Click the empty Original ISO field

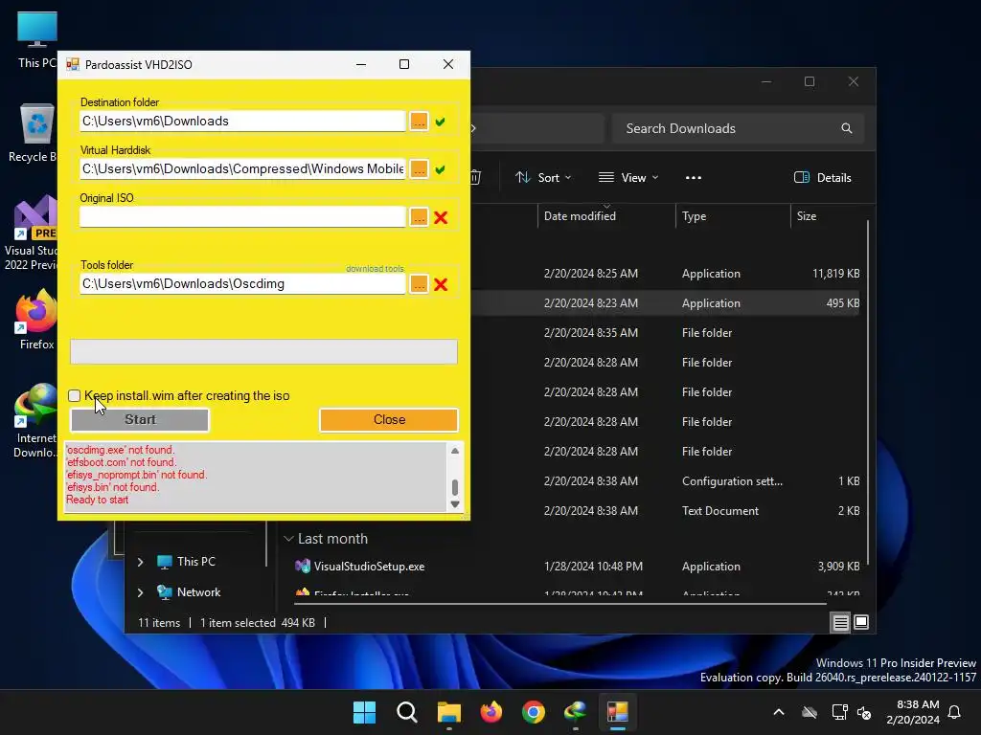click(x=242, y=217)
